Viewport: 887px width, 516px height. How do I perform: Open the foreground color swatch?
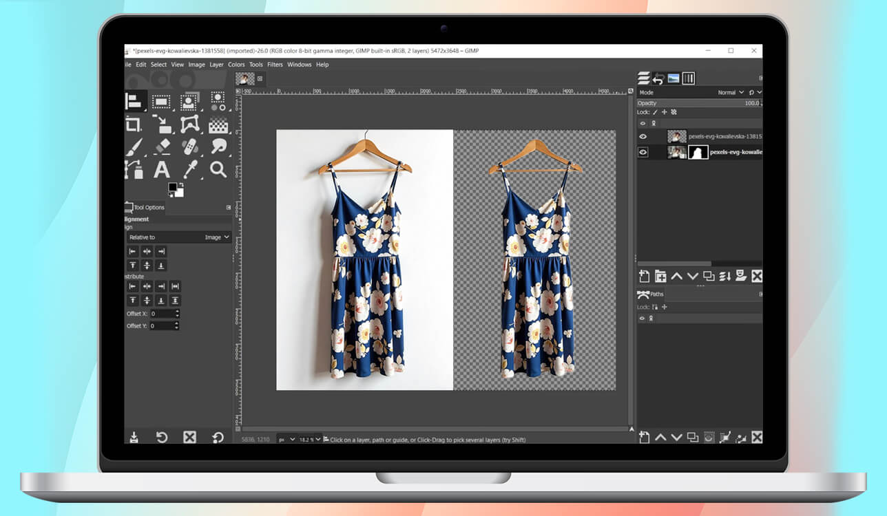[174, 187]
